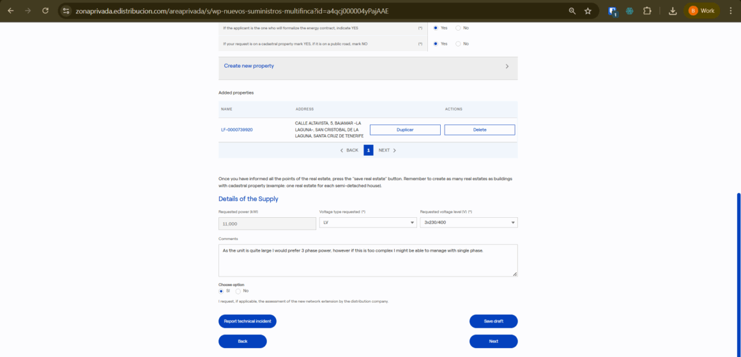The width and height of the screenshot is (741, 357).
Task: Open the Bitwarden extension icon
Action: click(x=613, y=11)
